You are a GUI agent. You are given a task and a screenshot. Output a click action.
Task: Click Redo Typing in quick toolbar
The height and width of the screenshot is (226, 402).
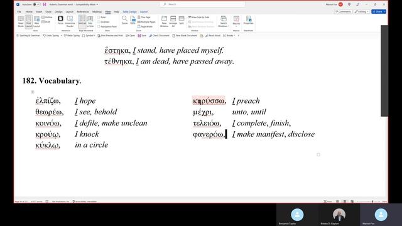point(72,36)
